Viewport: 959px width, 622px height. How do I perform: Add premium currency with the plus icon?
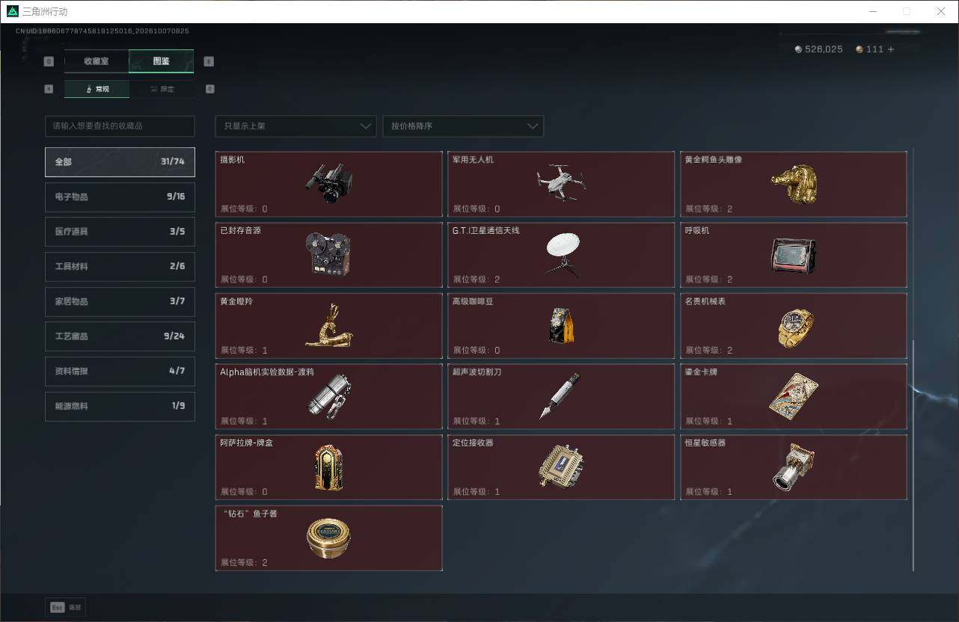(890, 49)
